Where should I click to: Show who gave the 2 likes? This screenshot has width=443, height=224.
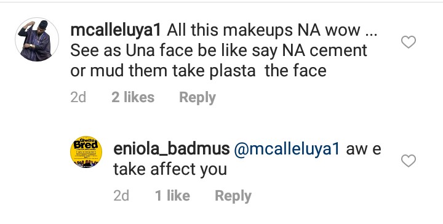click(x=133, y=97)
